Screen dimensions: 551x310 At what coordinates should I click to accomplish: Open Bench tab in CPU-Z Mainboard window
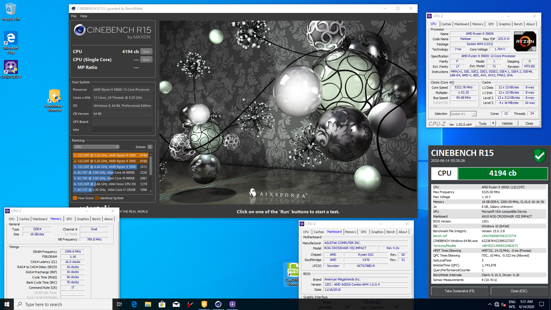(x=391, y=232)
